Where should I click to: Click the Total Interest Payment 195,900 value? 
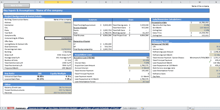pos(145,71)
